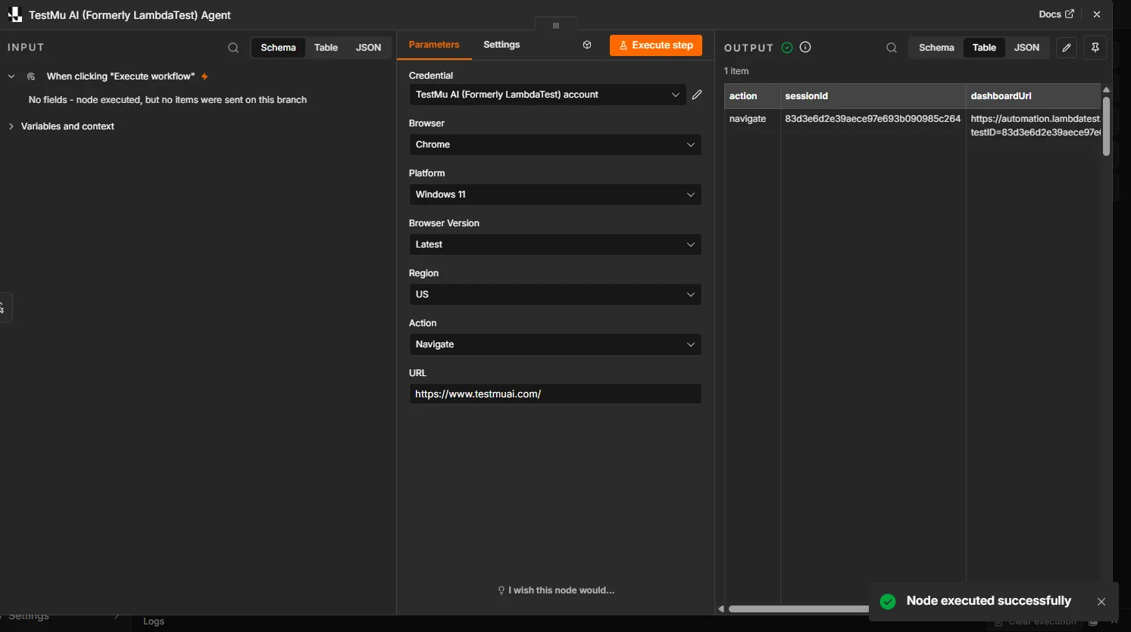
Task: Click the TestMu AI node logo icon
Action: click(x=14, y=14)
